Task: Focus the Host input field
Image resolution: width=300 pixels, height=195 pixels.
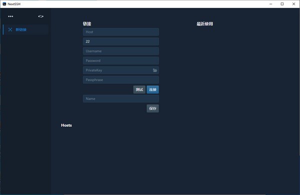Action: pos(120,32)
